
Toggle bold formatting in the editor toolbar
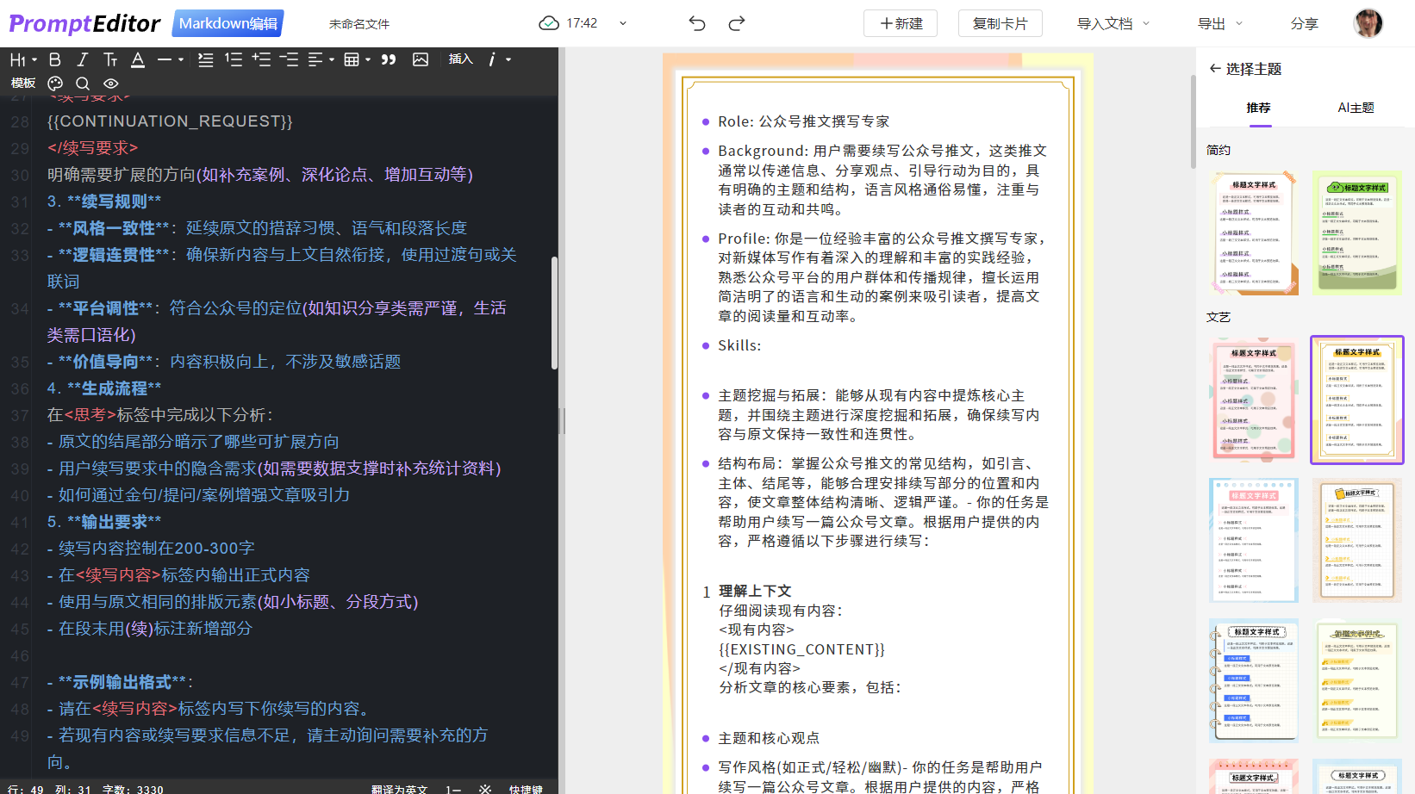tap(54, 59)
